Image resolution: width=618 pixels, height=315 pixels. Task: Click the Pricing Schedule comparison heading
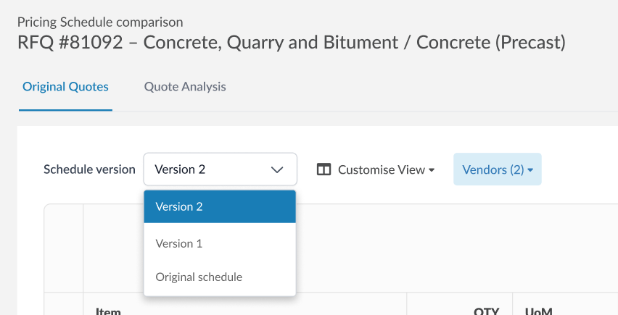tap(100, 22)
